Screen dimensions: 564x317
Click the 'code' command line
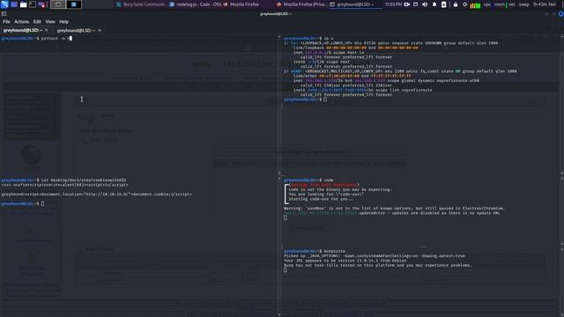(x=308, y=180)
